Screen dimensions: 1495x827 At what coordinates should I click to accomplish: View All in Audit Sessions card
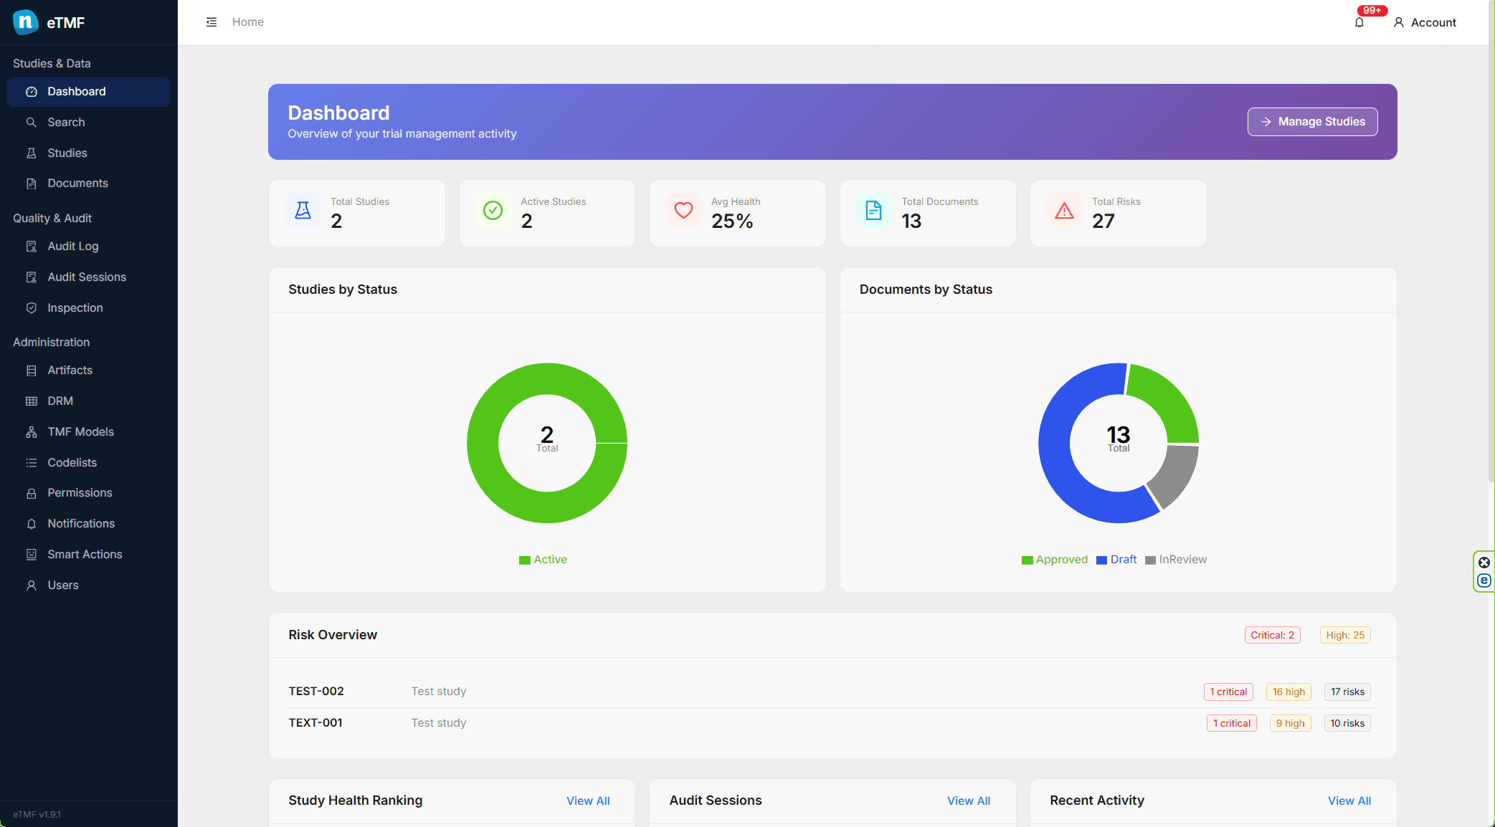pos(969,801)
